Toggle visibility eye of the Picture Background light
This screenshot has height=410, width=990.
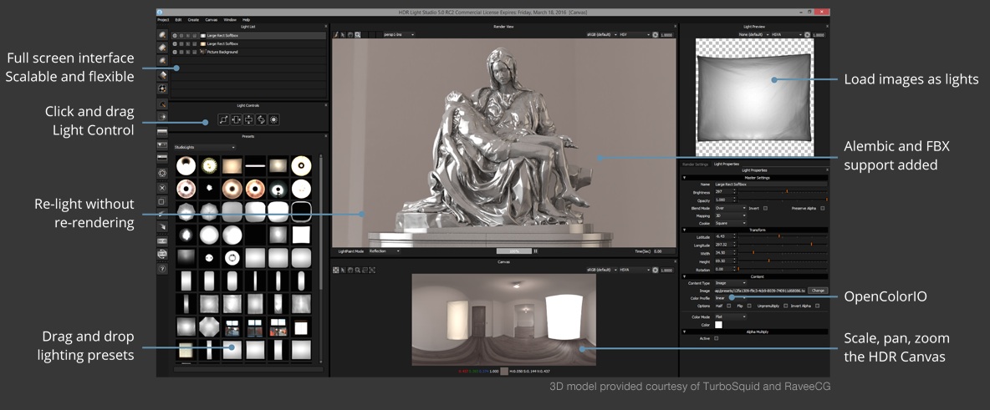pos(175,52)
